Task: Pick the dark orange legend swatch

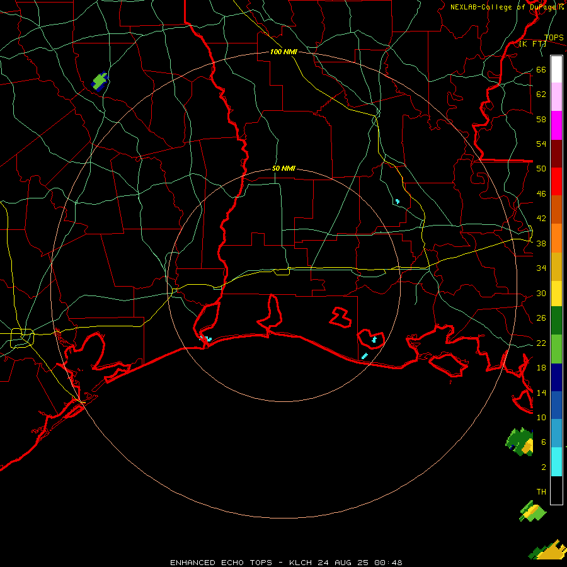Action: point(556,209)
